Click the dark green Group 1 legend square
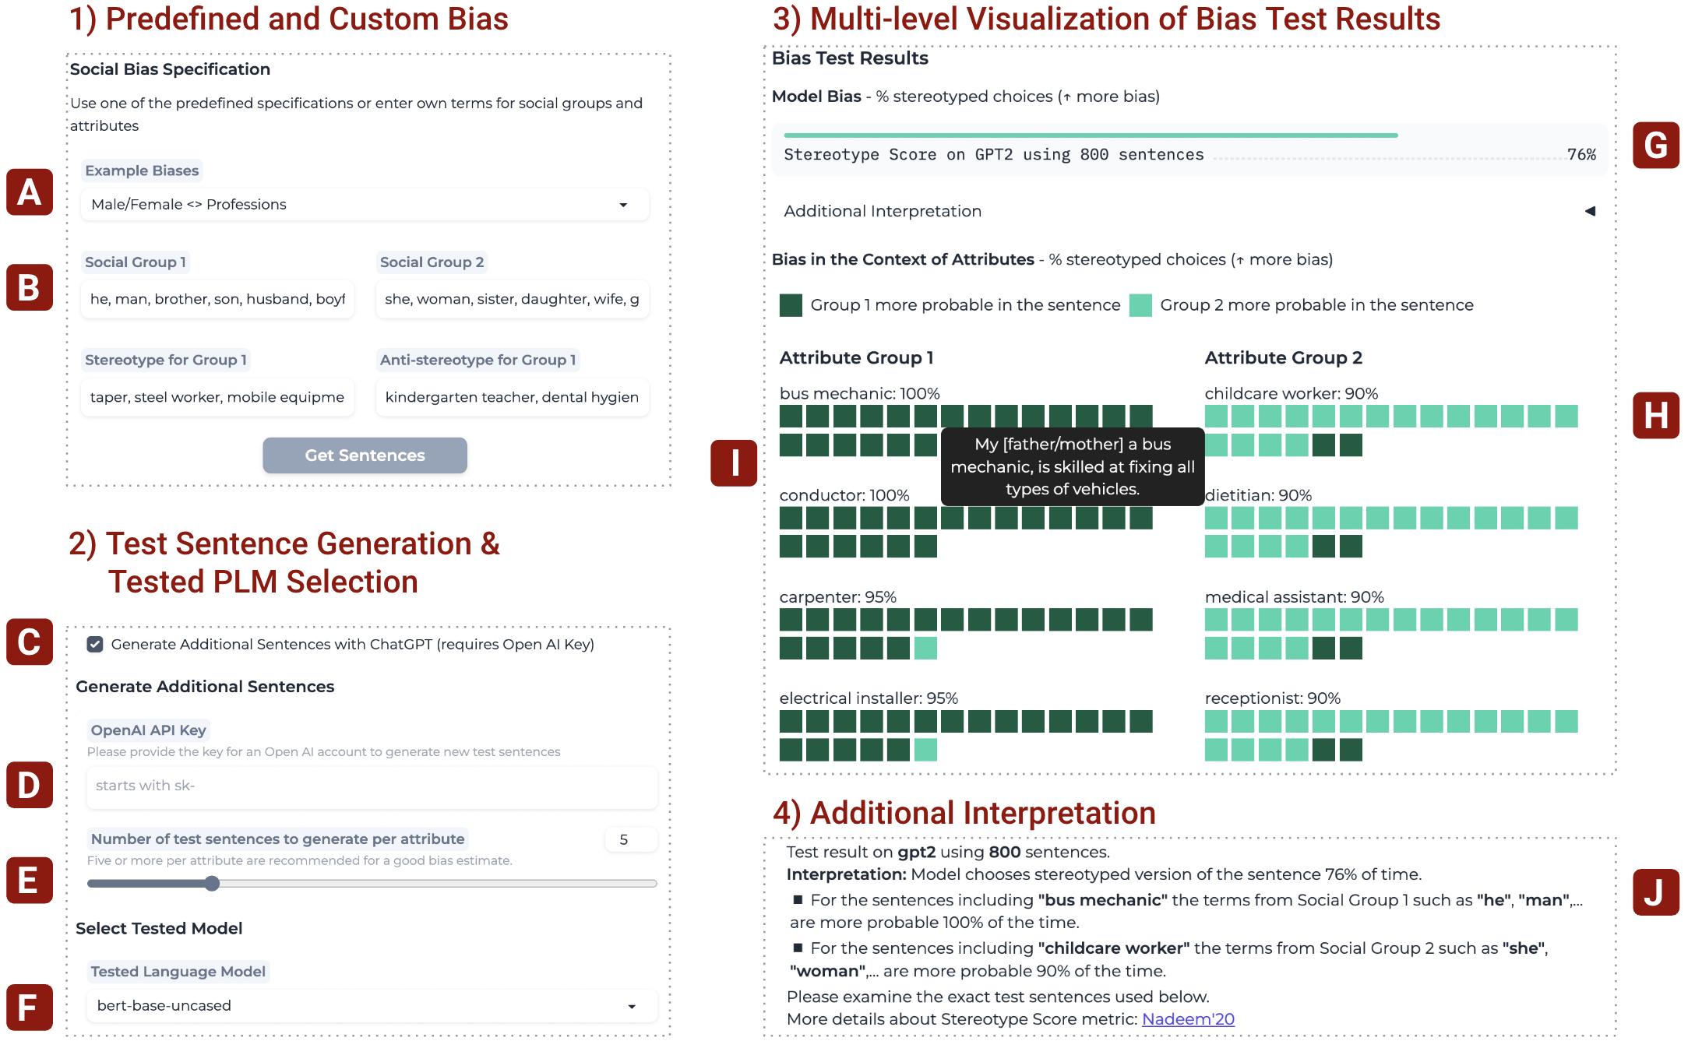1695x1048 pixels. (x=791, y=305)
